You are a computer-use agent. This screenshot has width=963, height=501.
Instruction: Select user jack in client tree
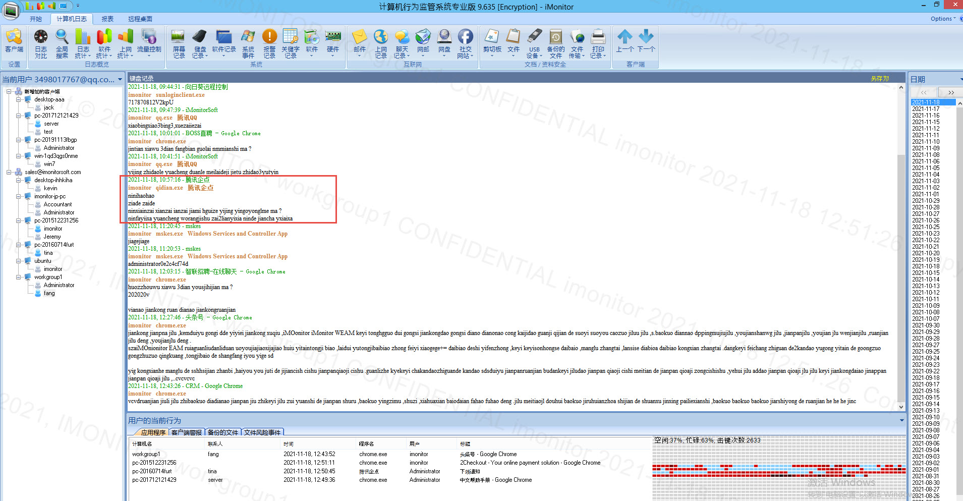coord(48,107)
